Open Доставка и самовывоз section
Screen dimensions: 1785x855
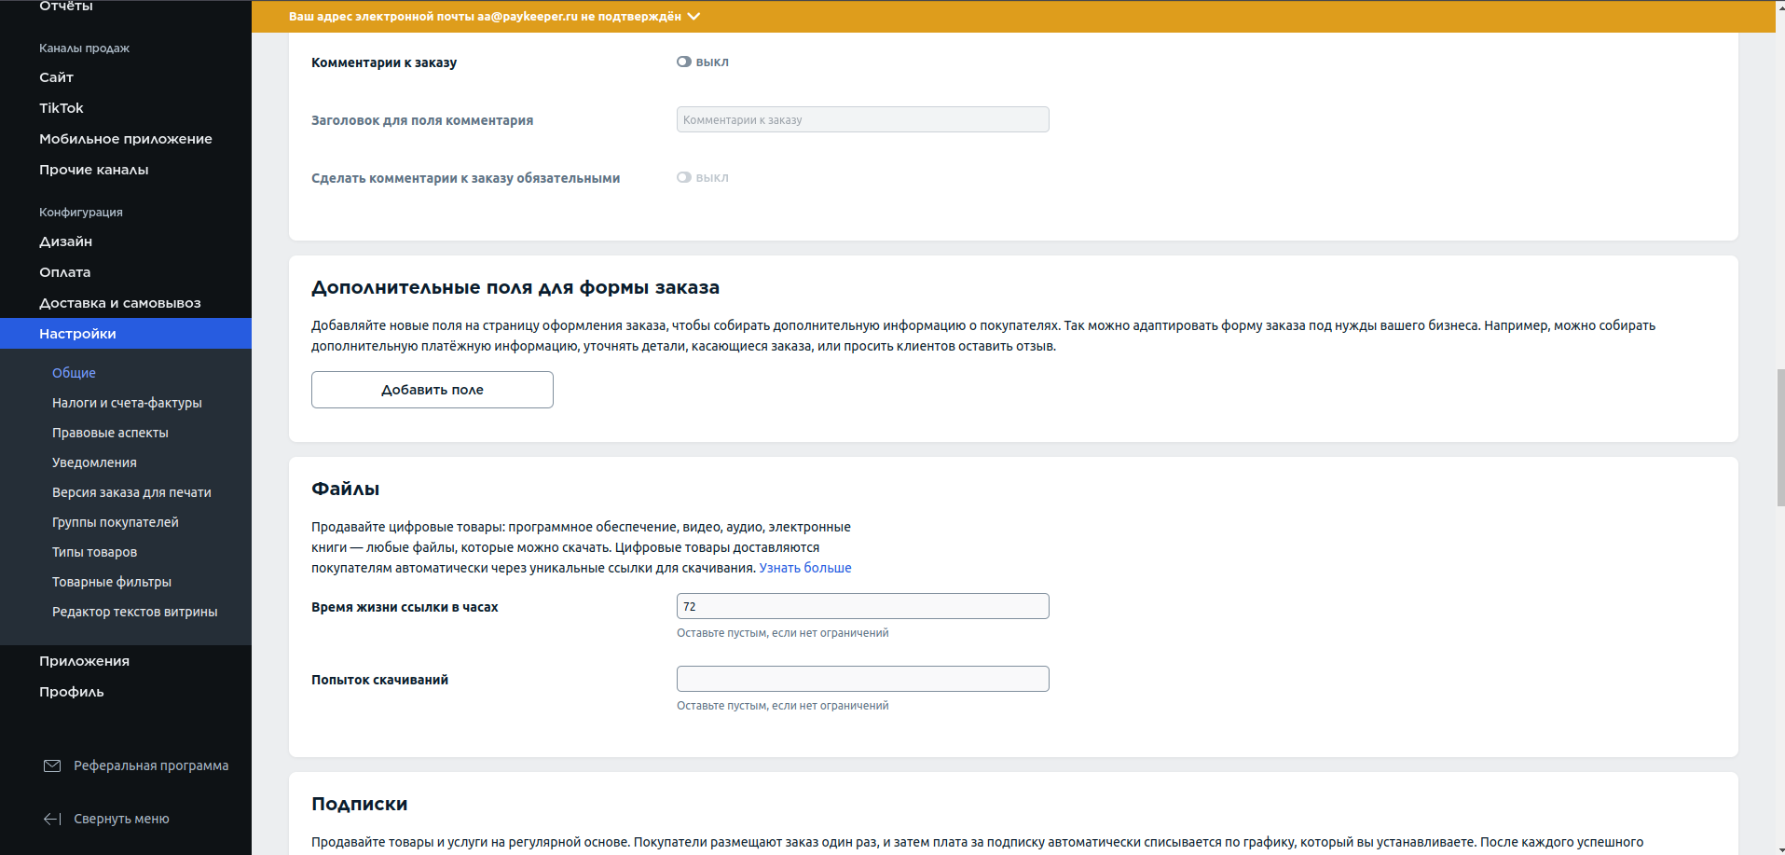(120, 303)
